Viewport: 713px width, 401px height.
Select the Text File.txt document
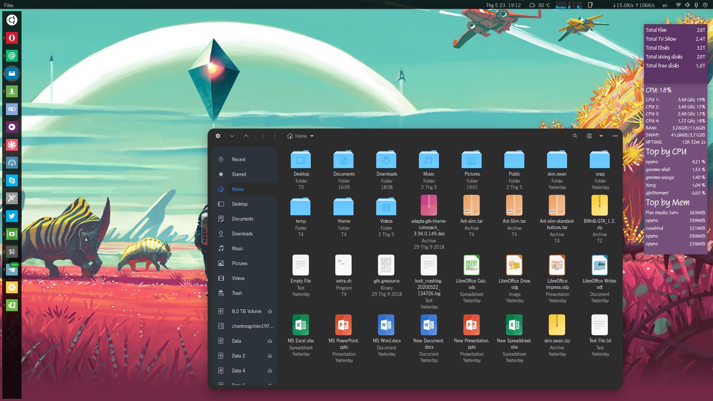(x=600, y=325)
